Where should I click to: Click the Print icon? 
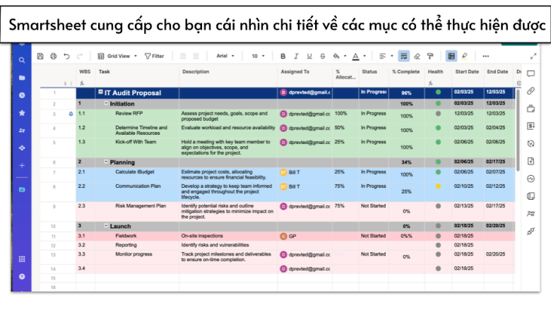click(x=53, y=56)
